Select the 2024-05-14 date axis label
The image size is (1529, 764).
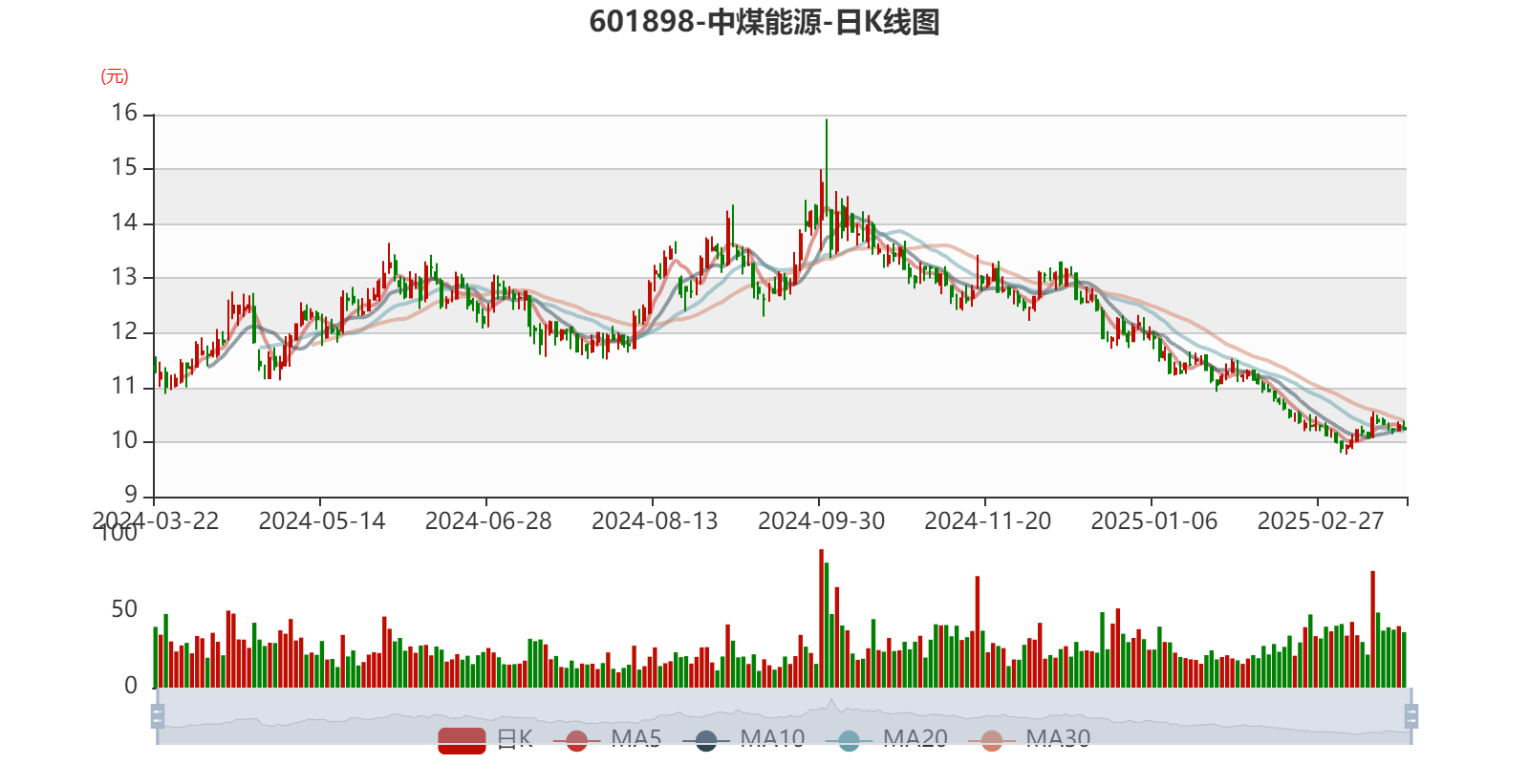[322, 520]
